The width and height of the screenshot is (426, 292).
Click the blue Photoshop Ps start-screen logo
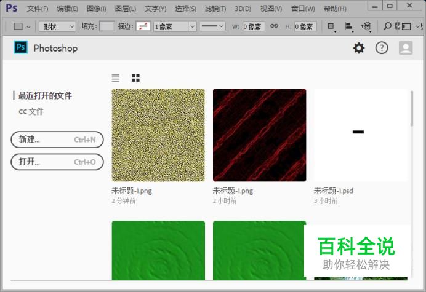[x=21, y=47]
